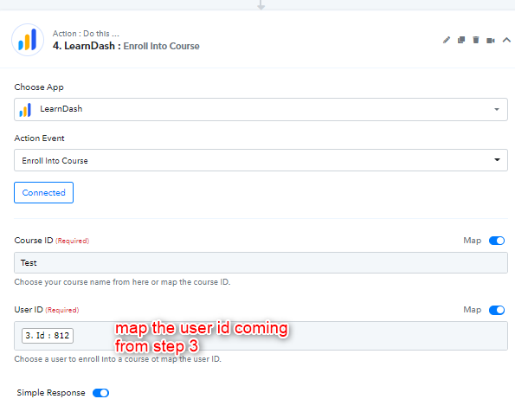This screenshot has height=412, width=515.
Task: Click the '4. LearnDash : Enroll Into Course' title
Action: (x=126, y=46)
